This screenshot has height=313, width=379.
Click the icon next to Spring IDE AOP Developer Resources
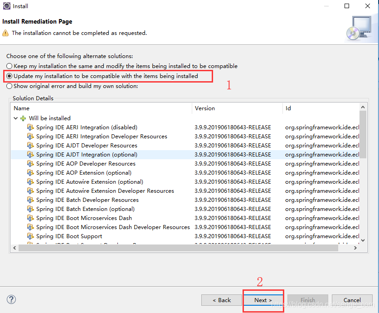point(30,163)
